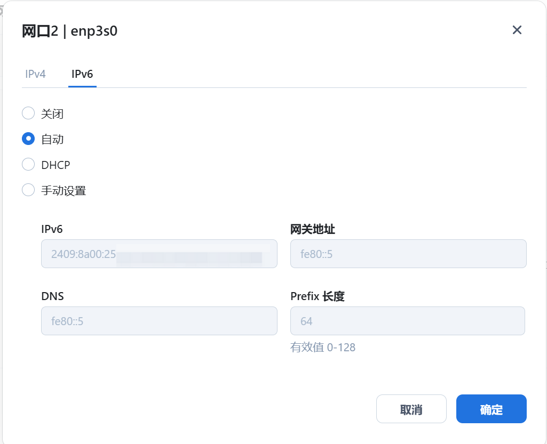Click the 有效值 0-128 hint text
The height and width of the screenshot is (444, 547).
323,347
